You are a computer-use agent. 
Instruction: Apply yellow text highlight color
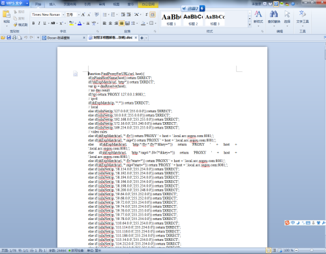click(71, 23)
